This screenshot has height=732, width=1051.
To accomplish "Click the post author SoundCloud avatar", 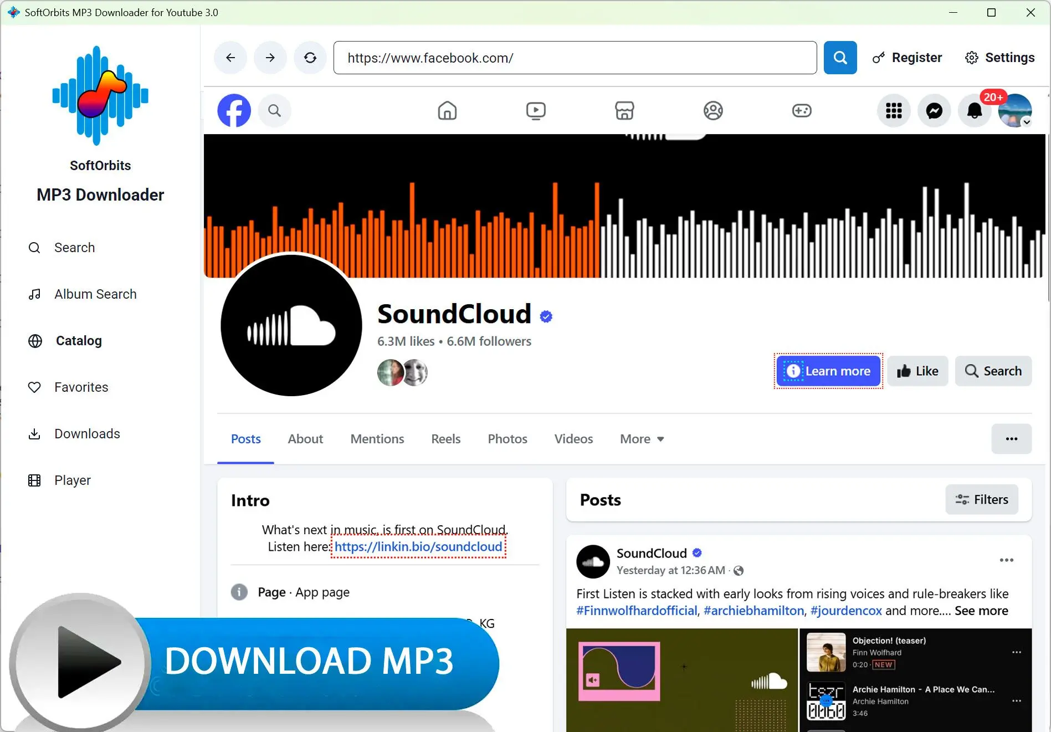I will pyautogui.click(x=593, y=561).
